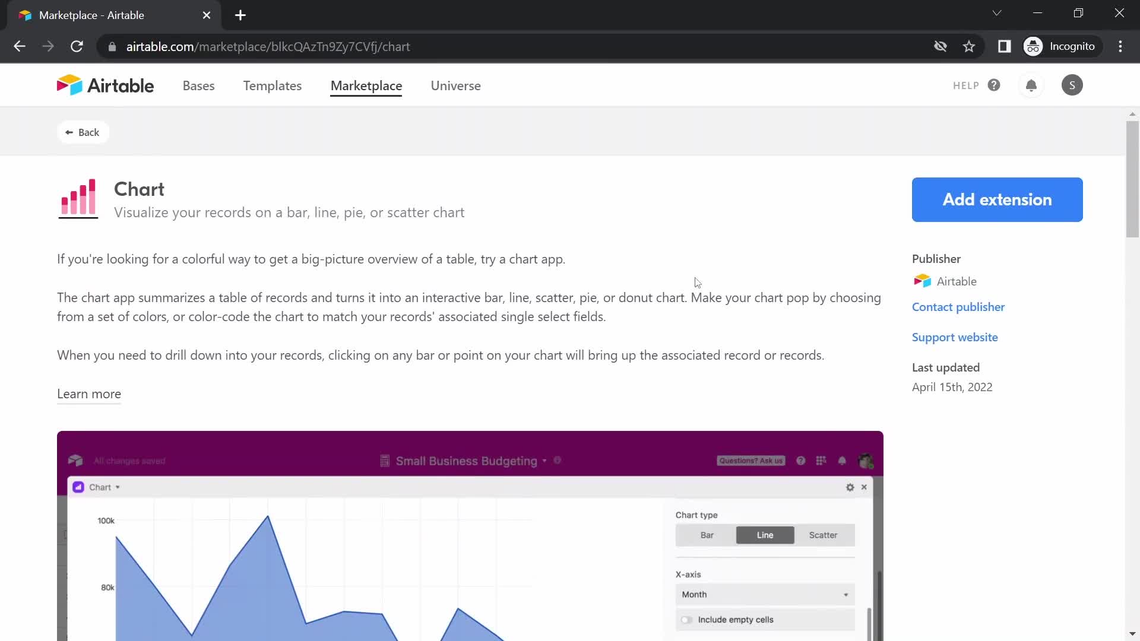
Task: Toggle the Include empty cells checkbox
Action: coord(686,619)
